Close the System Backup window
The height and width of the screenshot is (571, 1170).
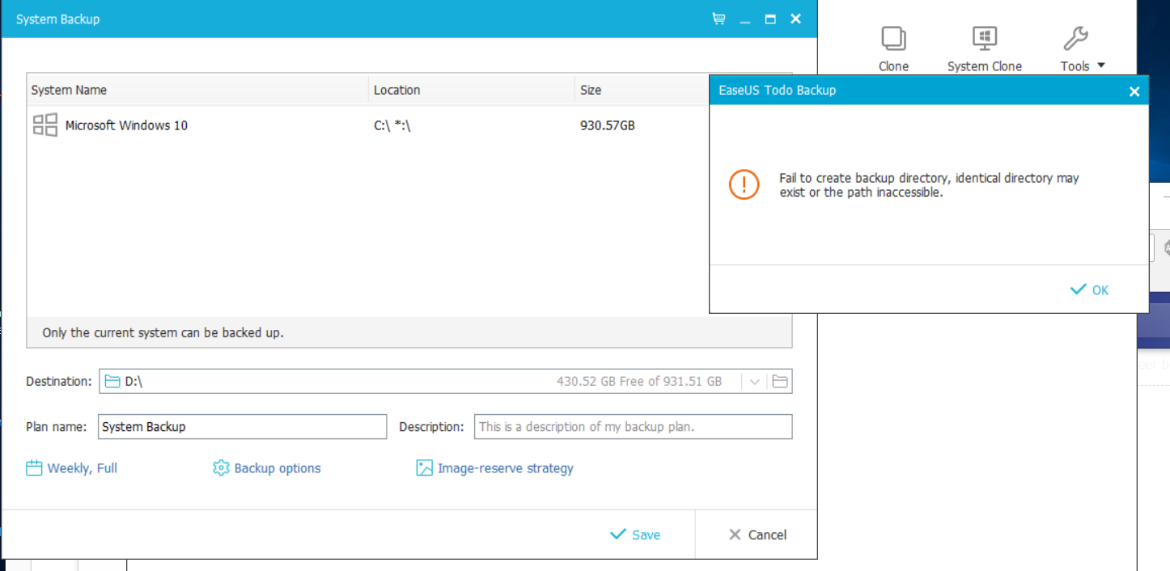[x=796, y=19]
